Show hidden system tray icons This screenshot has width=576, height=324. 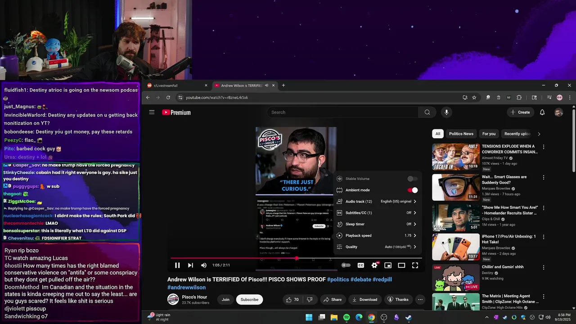click(486, 318)
